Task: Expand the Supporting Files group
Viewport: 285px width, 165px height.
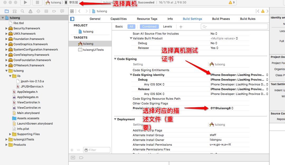Action: (10, 134)
